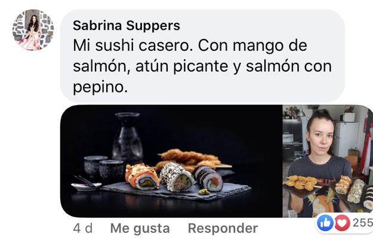The height and width of the screenshot is (240, 373).
Task: Open the photo of woman holding sushi
Action: coord(328,161)
